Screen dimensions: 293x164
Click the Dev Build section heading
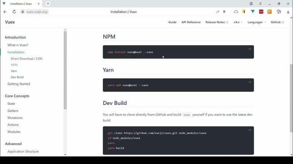tap(115, 103)
